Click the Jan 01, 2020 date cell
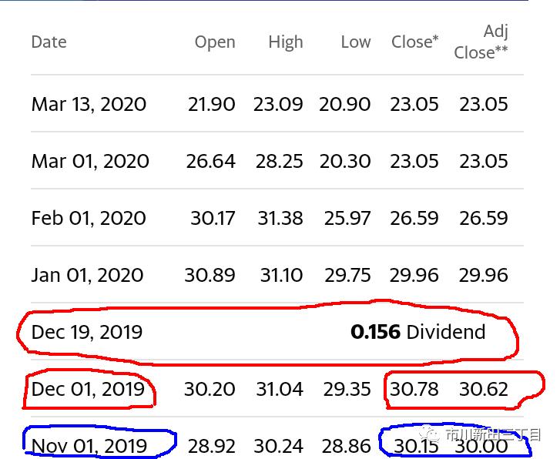The image size is (560, 459). pyautogui.click(x=88, y=275)
